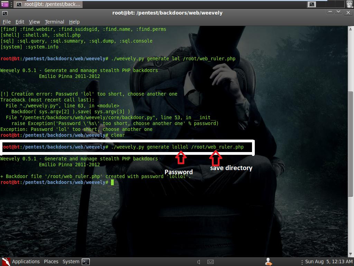This screenshot has height=266, width=354.
Task: Open the System menu in bottom panel
Action: 71,262
